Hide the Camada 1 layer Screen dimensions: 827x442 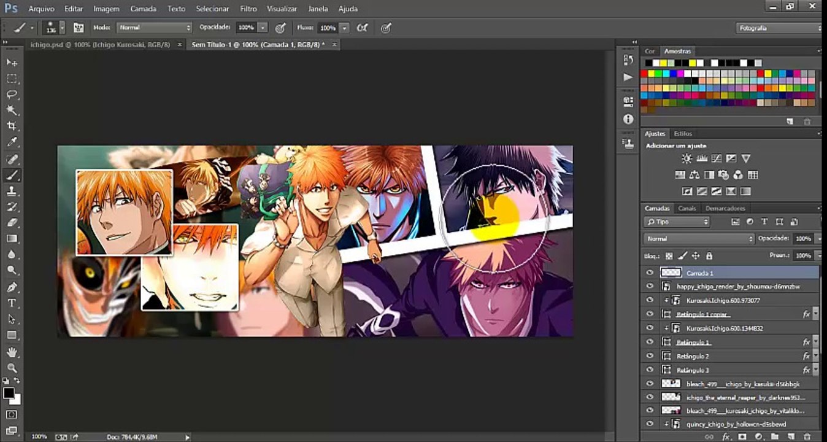click(650, 273)
